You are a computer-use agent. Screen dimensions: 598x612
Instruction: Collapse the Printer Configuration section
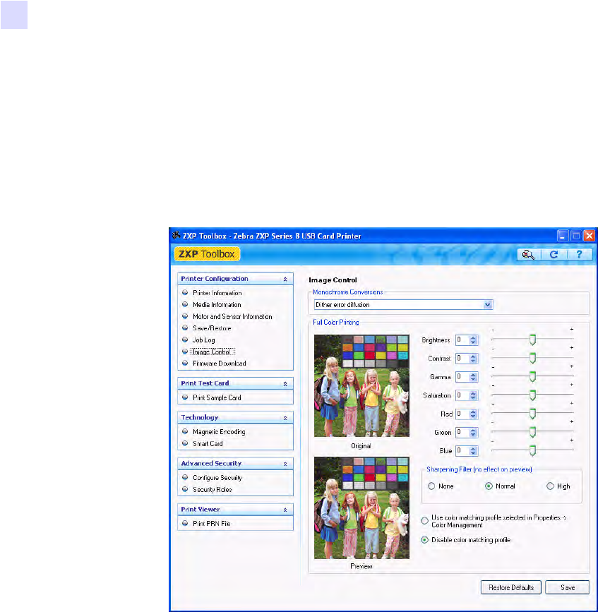(285, 279)
